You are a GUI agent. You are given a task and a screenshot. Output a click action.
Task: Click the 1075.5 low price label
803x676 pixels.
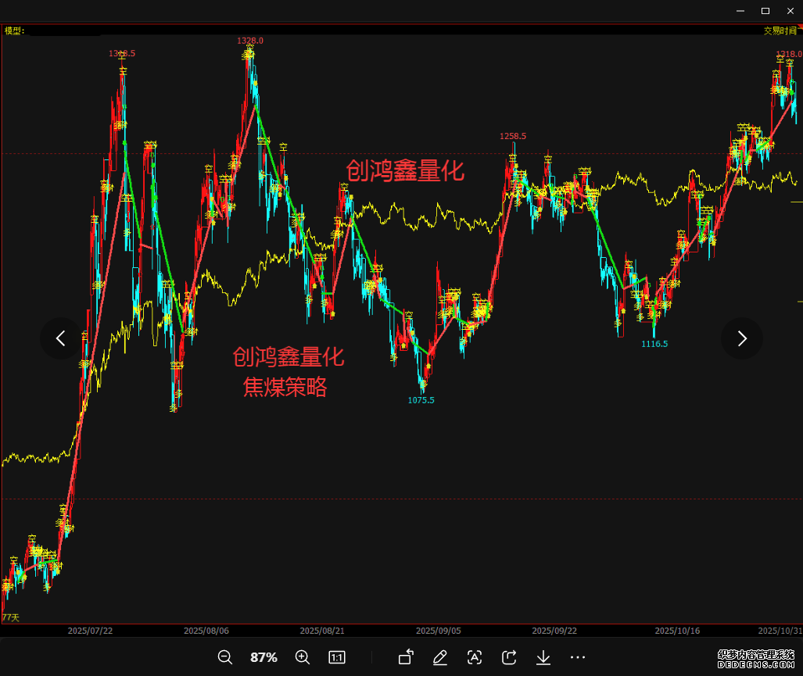point(421,400)
